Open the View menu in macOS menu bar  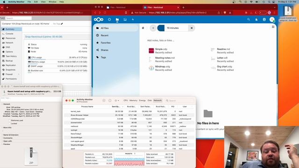pos(43,2)
